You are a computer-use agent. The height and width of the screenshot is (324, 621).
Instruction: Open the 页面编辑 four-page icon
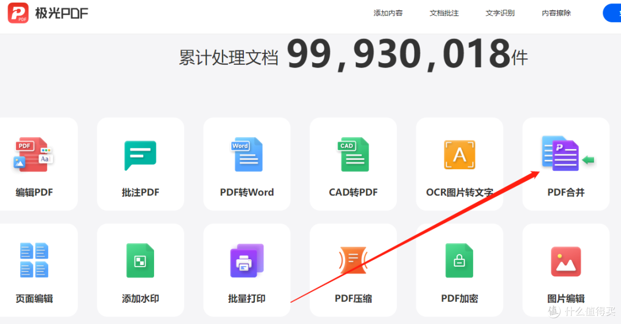pyautogui.click(x=34, y=260)
